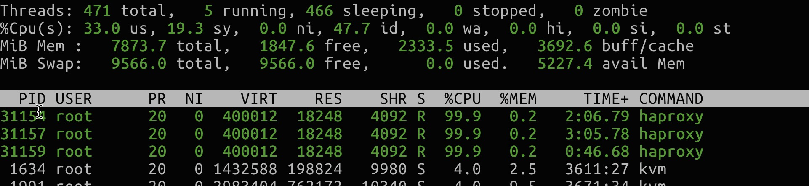Click the 198824 RES value

(314, 169)
